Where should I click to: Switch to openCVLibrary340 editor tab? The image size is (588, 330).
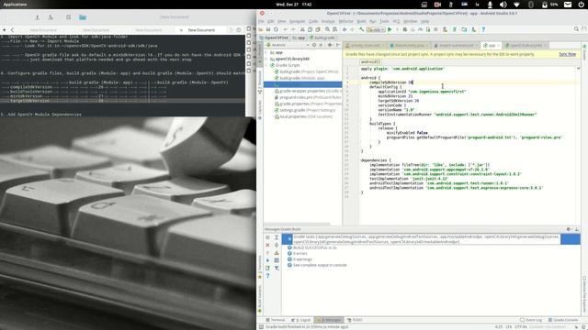point(526,45)
